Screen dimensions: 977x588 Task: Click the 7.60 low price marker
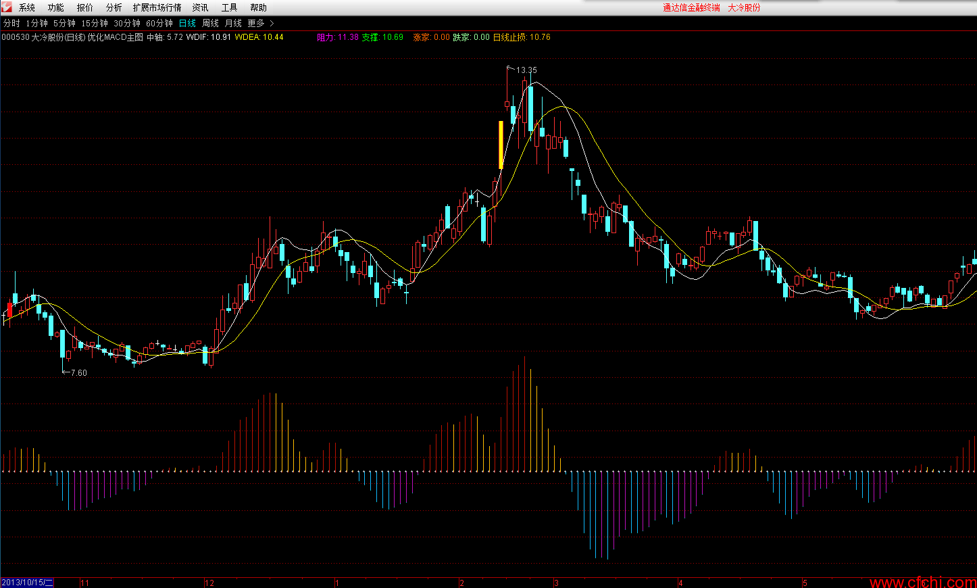coord(78,372)
